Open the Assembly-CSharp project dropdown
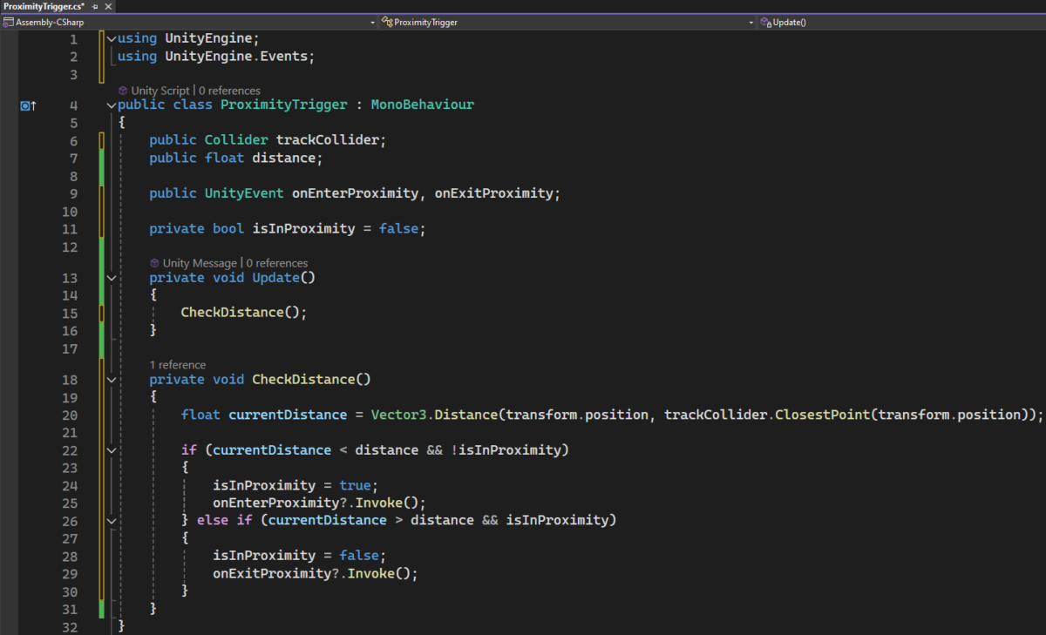Screen dimensions: 1046x635 187,22
